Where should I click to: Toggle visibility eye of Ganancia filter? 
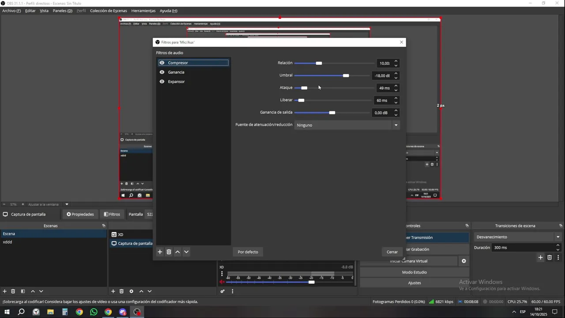tap(162, 72)
